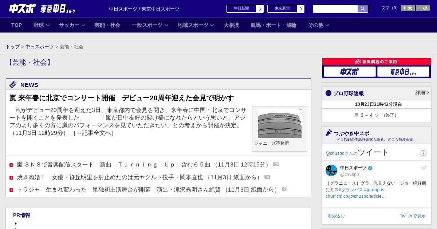The image size is (437, 229).
Task: Focus the header search input field
Action: (x=335, y=9)
